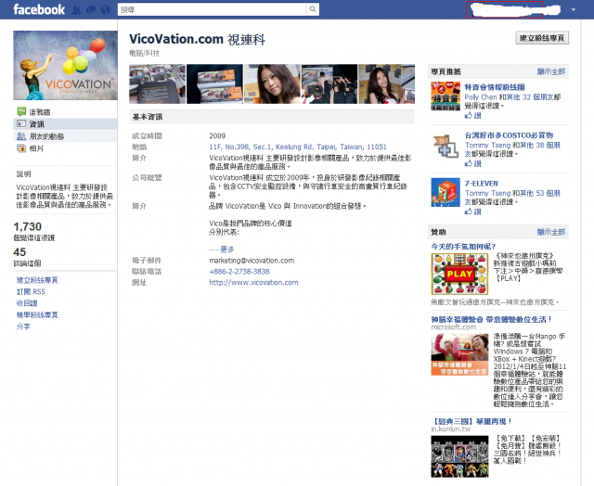
Task: Click VicoVation.com page title
Action: tap(197, 39)
